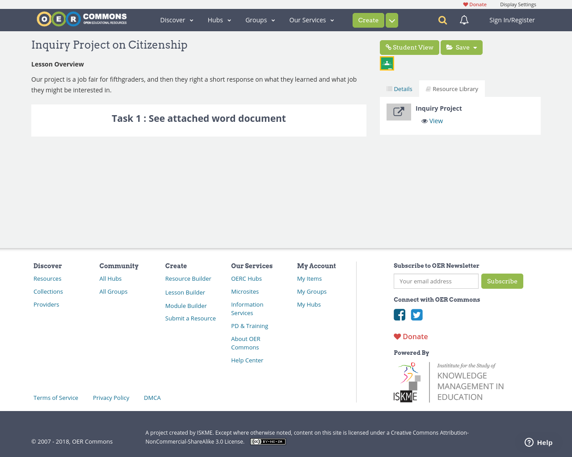Viewport: 572px width, 457px height.
Task: Expand the Create dropdown arrow
Action: click(x=391, y=20)
